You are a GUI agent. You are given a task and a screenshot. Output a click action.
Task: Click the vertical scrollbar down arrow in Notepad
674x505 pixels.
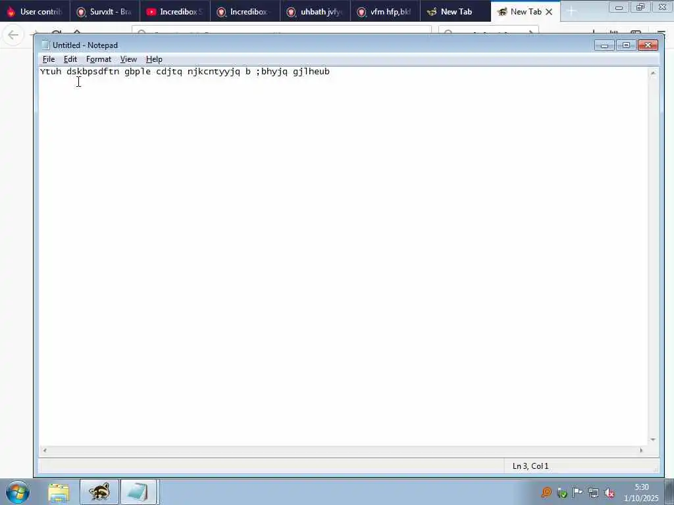653,440
